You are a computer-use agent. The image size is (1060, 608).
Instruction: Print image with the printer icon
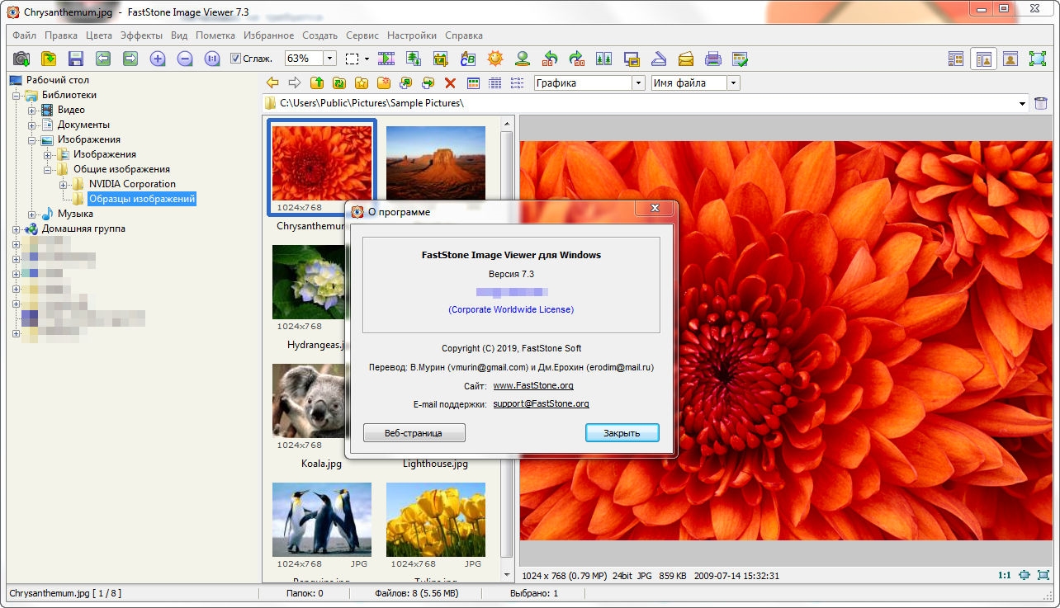click(713, 59)
